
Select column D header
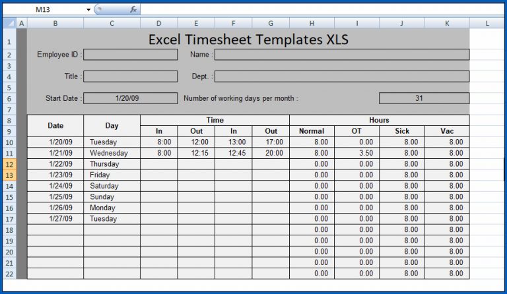(158, 24)
